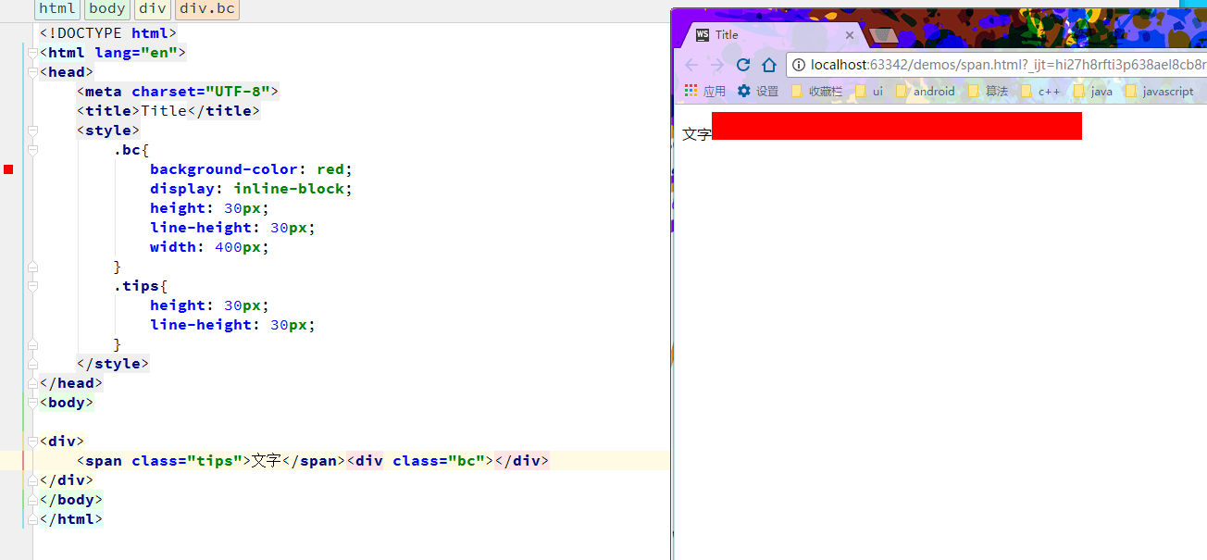The width and height of the screenshot is (1207, 560).
Task: Click the 应用 apps grid icon
Action: click(691, 91)
